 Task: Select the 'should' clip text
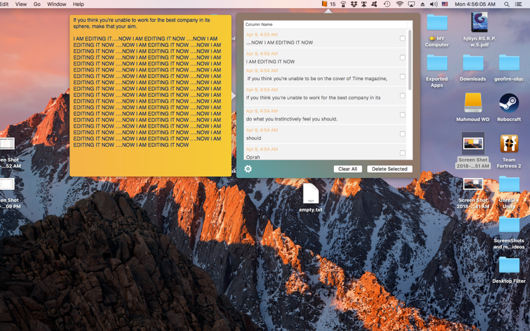[x=254, y=138]
